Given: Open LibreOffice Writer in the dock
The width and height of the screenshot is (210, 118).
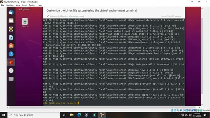Looking at the screenshot, I should [x=11, y=37].
